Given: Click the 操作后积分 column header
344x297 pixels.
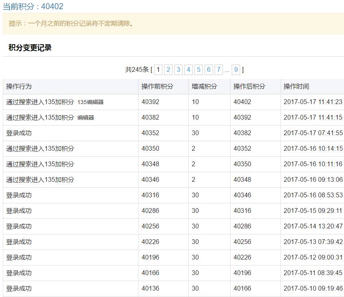Looking at the screenshot, I should [x=249, y=87].
